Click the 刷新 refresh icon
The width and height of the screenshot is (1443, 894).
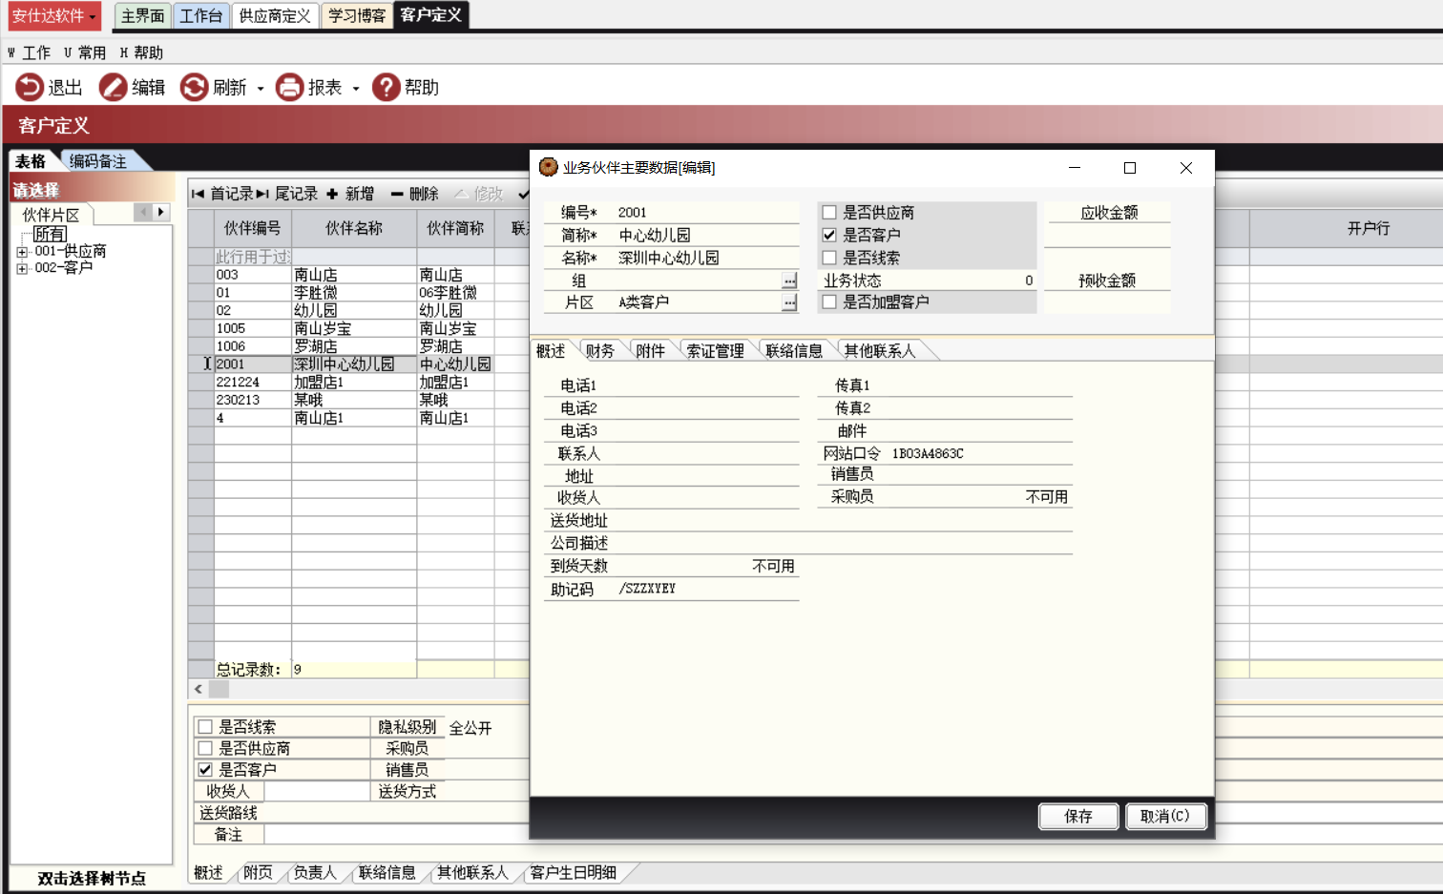194,87
